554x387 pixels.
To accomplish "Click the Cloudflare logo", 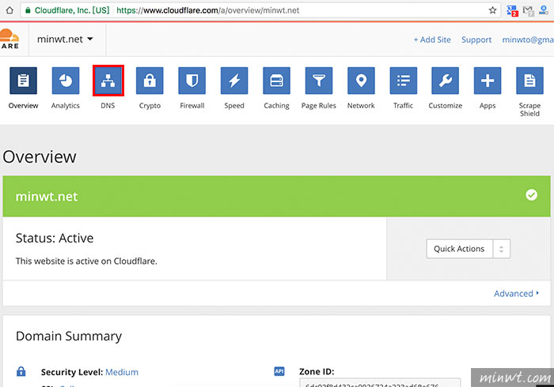I will (9, 39).
